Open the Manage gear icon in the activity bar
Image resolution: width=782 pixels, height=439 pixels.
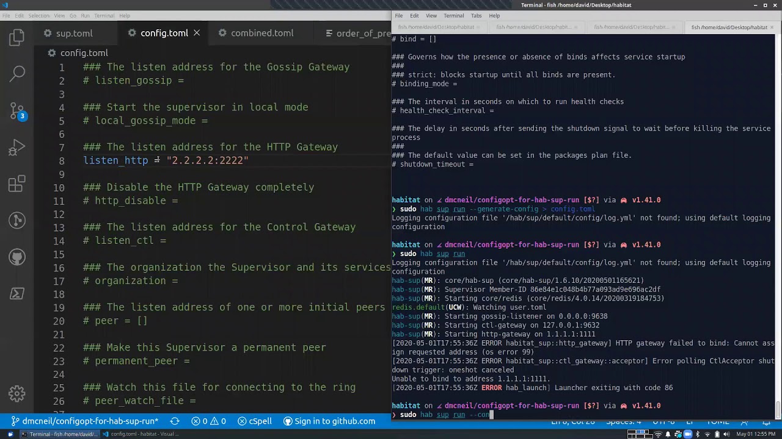[17, 393]
